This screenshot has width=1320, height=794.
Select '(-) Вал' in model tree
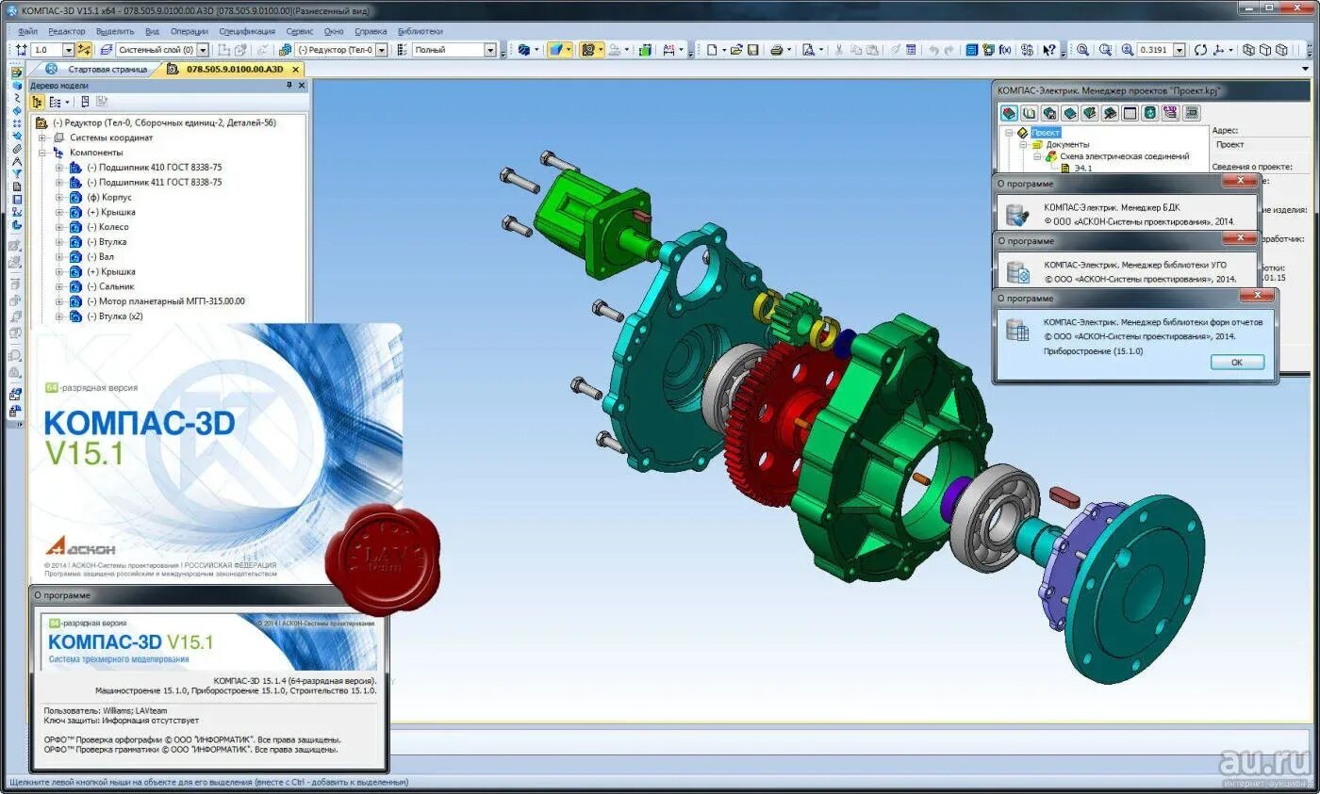100,257
